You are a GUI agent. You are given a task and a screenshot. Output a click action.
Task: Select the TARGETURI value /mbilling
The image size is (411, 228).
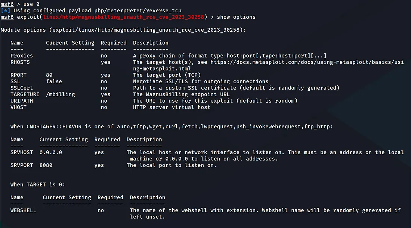(61, 94)
